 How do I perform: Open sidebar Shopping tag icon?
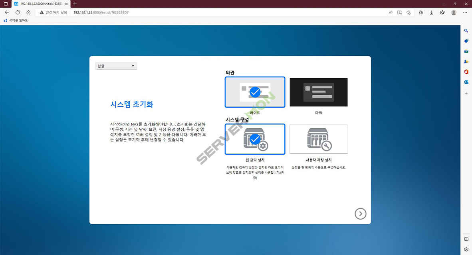pos(466,41)
